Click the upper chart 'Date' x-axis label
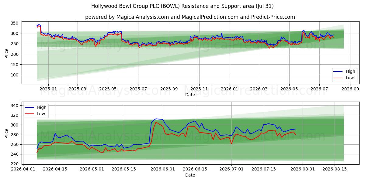365x182 pixels. 190,95
